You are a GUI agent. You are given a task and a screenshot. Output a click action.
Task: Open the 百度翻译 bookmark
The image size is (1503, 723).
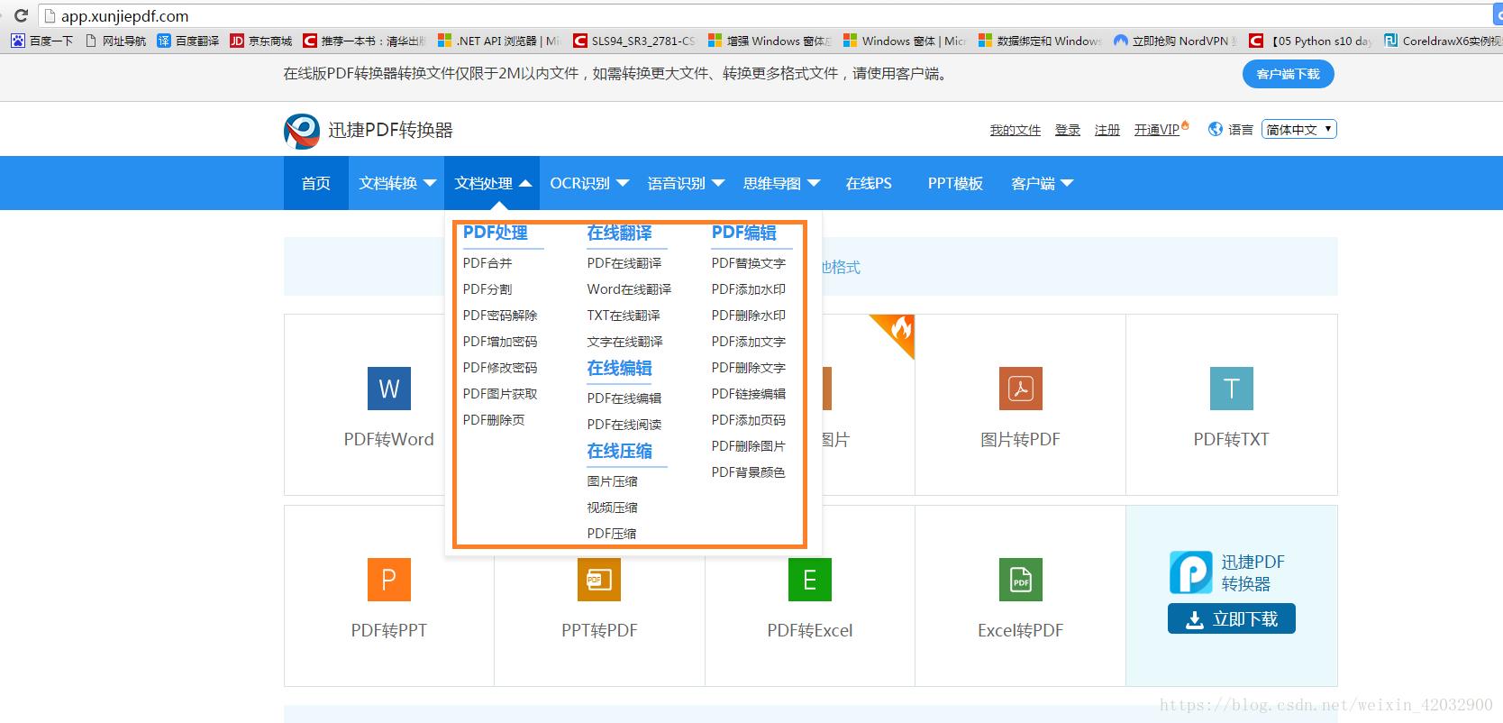coord(188,41)
